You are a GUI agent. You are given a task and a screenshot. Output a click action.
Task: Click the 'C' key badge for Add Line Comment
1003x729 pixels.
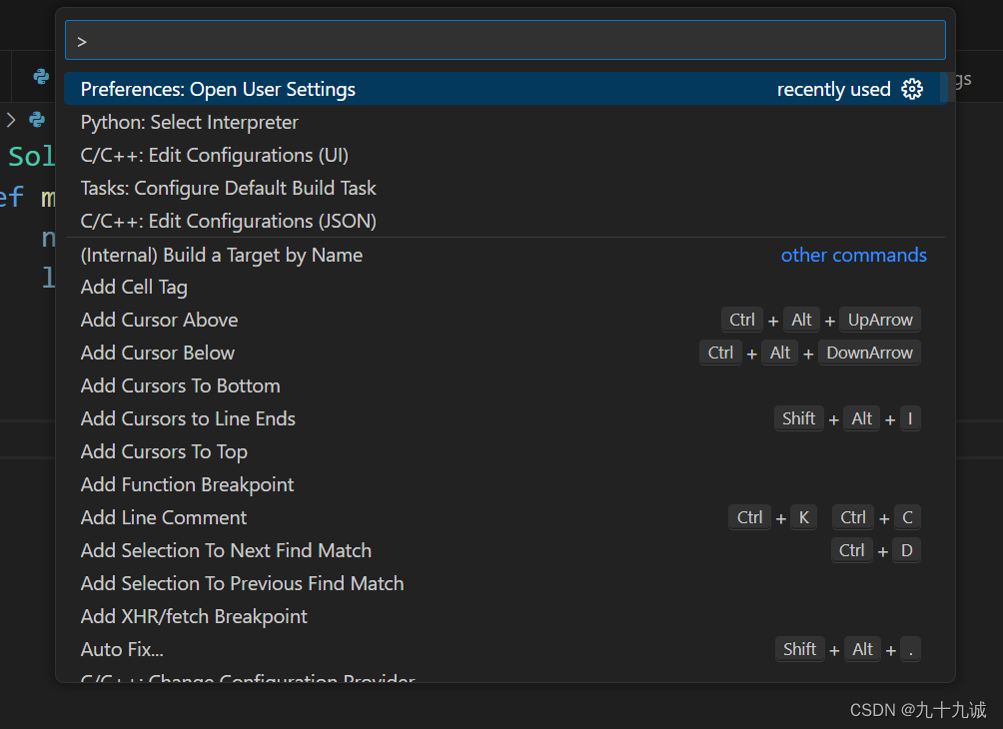[x=907, y=518]
